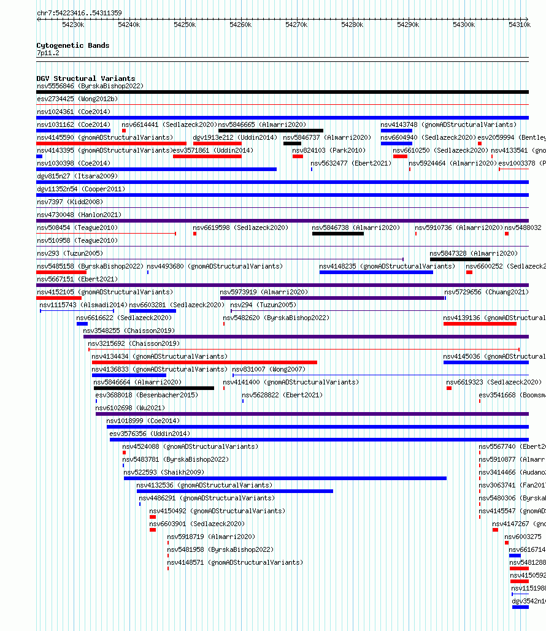
Task: Select nsv293 (Tuzun2005) label
Action: click(x=70, y=253)
